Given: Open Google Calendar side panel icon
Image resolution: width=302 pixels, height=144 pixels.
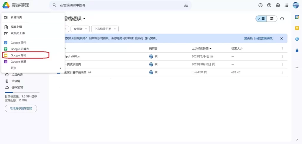Looking at the screenshot, I should [x=297, y=17].
